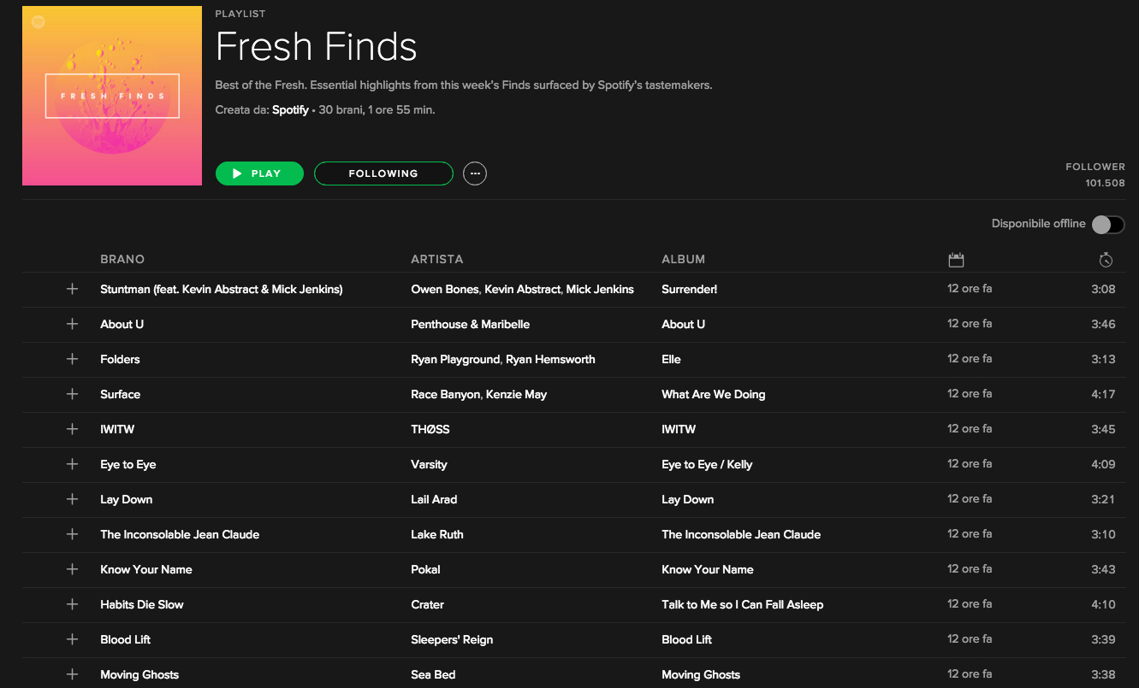1139x688 pixels.
Task: Add Stuntman track with plus icon
Action: tap(72, 289)
